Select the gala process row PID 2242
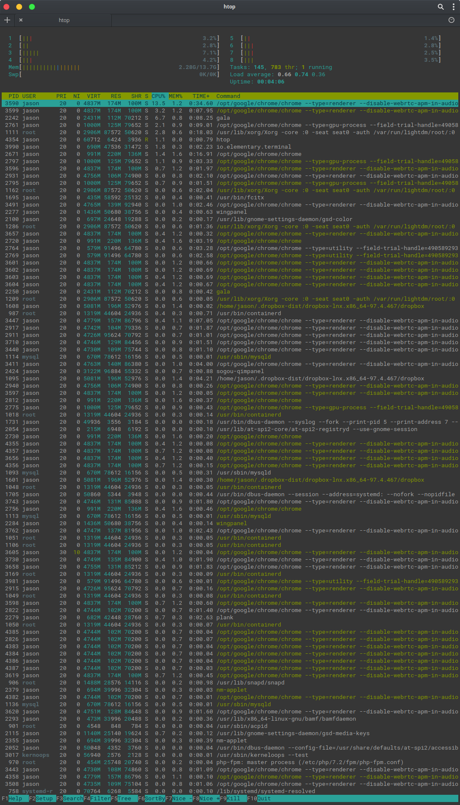 tap(230, 118)
